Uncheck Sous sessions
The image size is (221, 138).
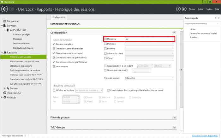pos(54,67)
